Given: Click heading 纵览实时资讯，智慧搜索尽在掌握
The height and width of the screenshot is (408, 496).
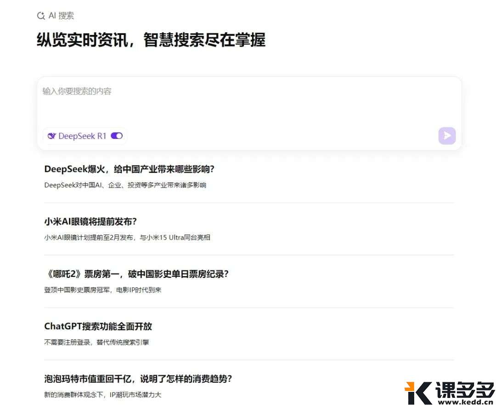Looking at the screenshot, I should point(151,40).
